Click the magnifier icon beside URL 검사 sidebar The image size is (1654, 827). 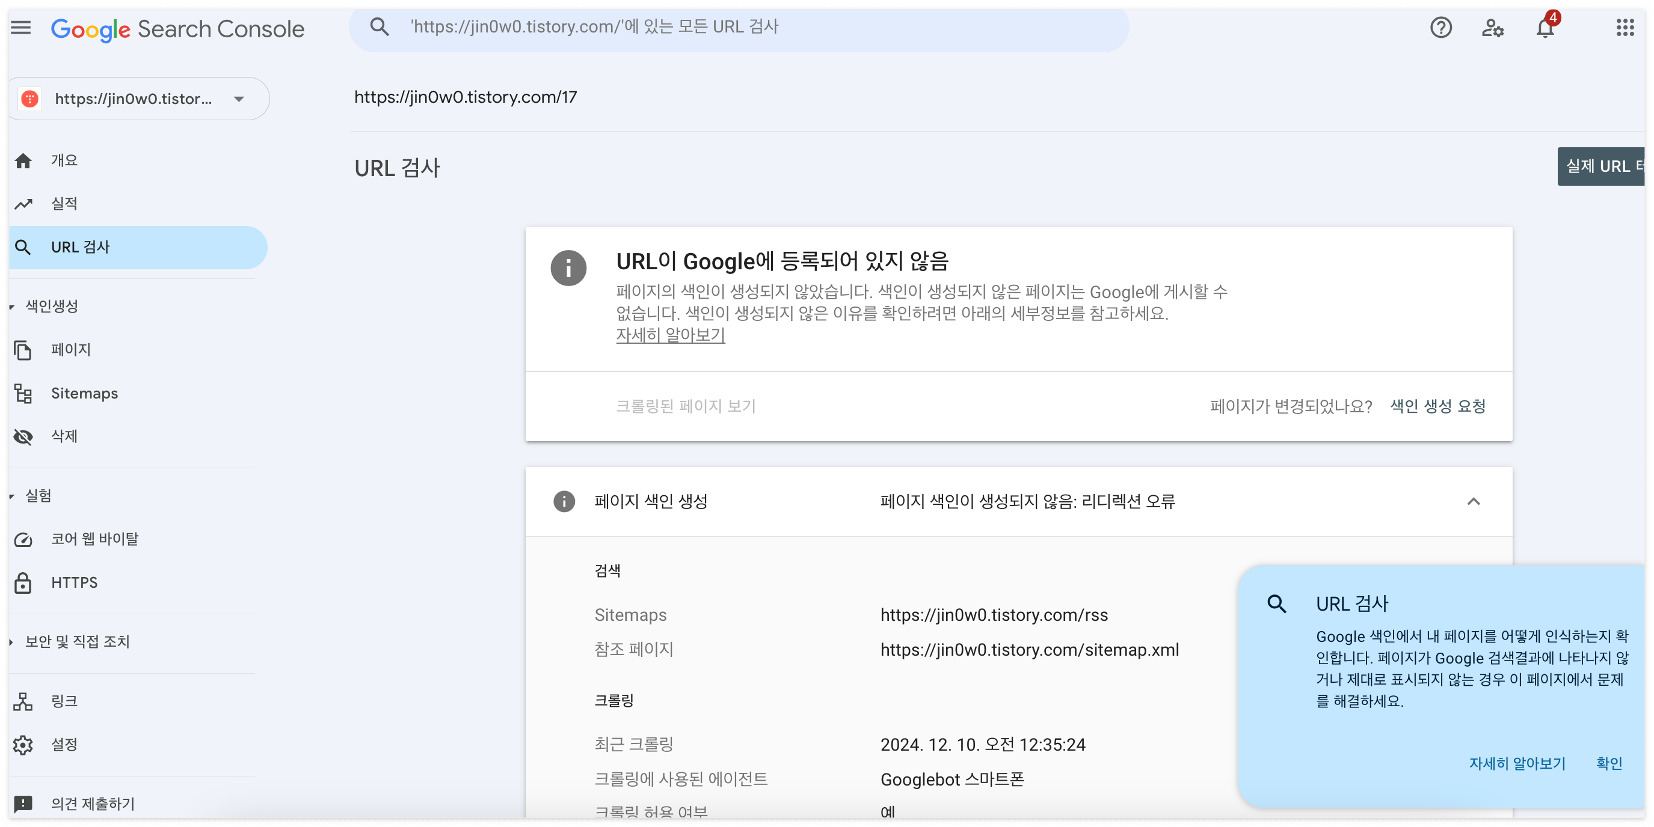[x=23, y=247]
